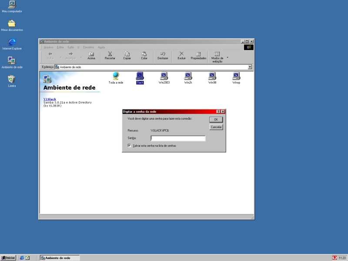The width and height of the screenshot is (348, 261).
Task: Select the Win2k computer icon
Action: 188,77
